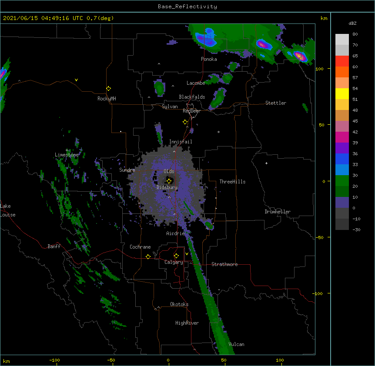The image size is (375, 366).
Task: Click the ThreeHills label
Action: point(232,182)
